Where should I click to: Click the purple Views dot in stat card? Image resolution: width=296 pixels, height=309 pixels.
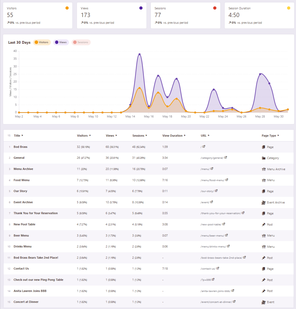coord(141,8)
